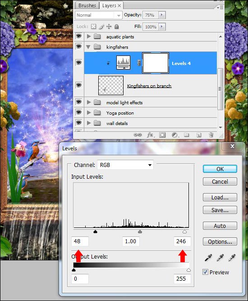
Task: Close the Levels dialog
Action: pyautogui.click(x=232, y=146)
